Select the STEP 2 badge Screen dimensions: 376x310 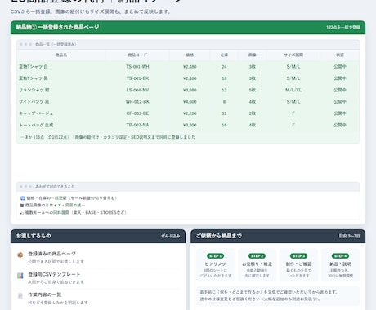257,256
